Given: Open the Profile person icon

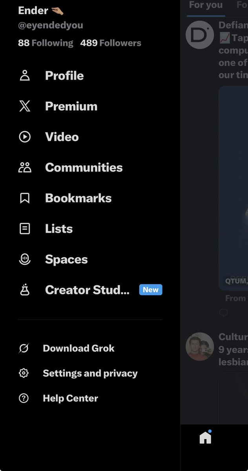Looking at the screenshot, I should tap(25, 75).
